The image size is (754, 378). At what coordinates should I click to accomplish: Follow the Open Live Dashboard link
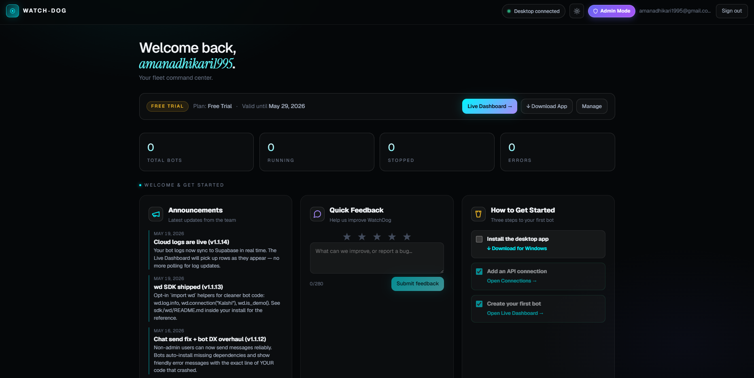tap(515, 313)
